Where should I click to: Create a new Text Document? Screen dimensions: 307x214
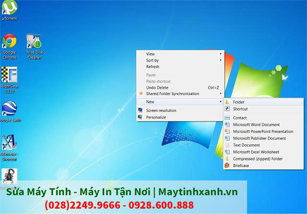coord(263,145)
